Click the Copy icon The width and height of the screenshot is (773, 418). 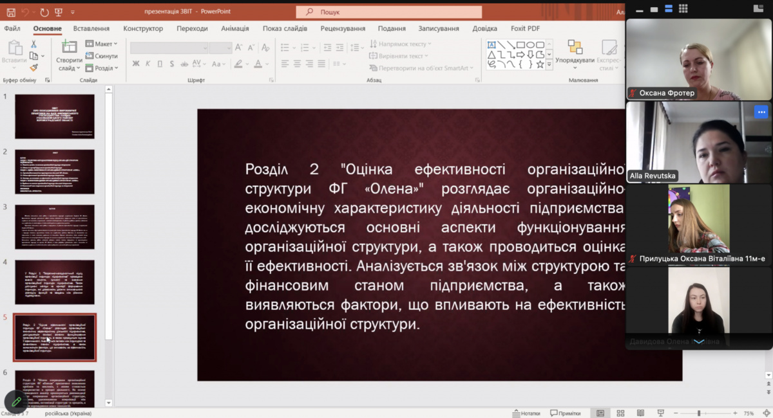click(x=33, y=56)
